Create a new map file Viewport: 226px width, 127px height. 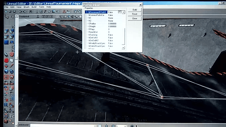6,12
